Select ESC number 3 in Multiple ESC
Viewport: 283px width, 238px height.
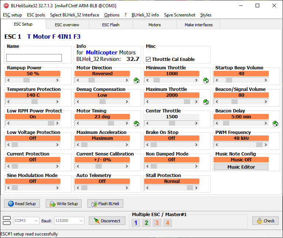[157, 223]
